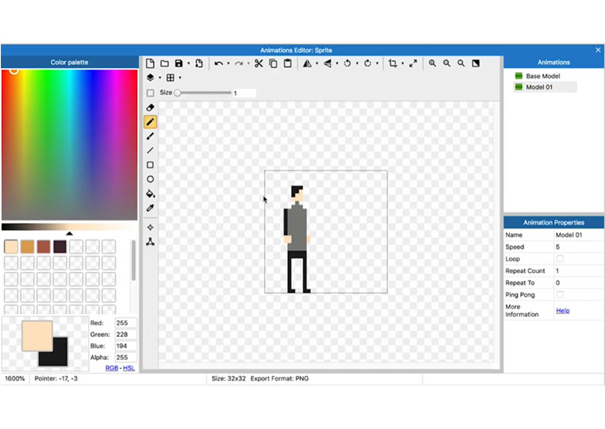Select the Crop tool icon
This screenshot has height=429, width=605.
[x=392, y=63]
